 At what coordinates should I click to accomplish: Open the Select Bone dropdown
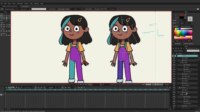pos(24,9)
